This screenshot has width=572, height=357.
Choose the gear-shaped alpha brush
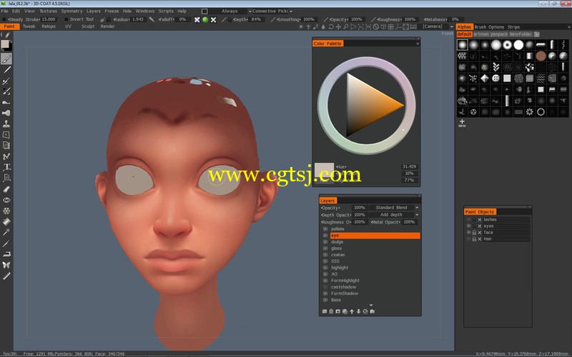tap(530, 112)
